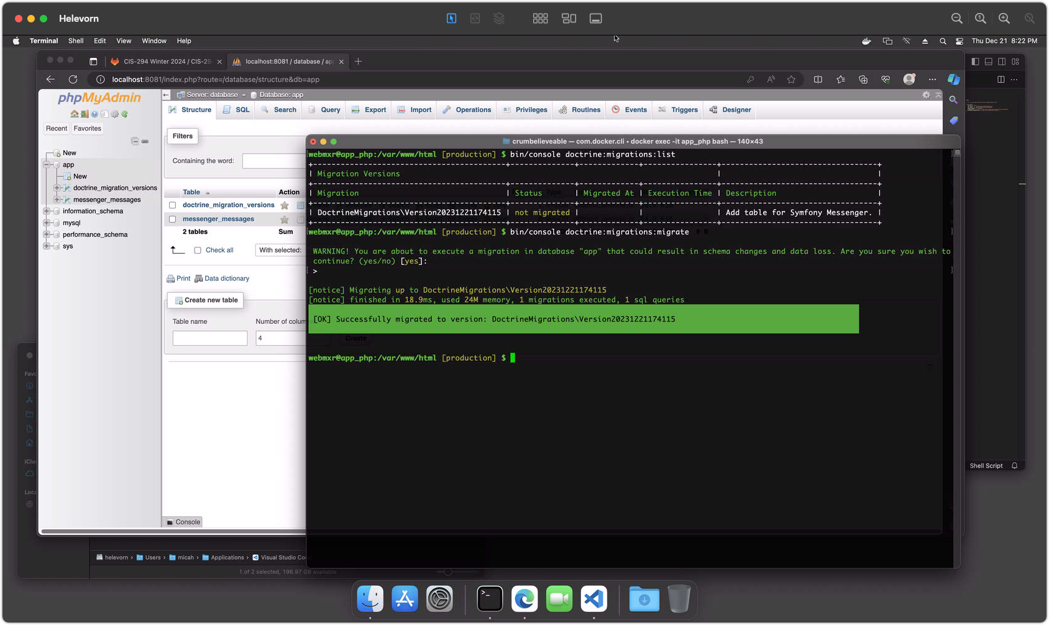Open the messenger_messages table link
Image resolution: width=1049 pixels, height=625 pixels.
218,219
